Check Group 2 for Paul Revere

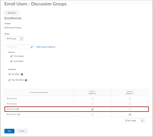click(130, 109)
